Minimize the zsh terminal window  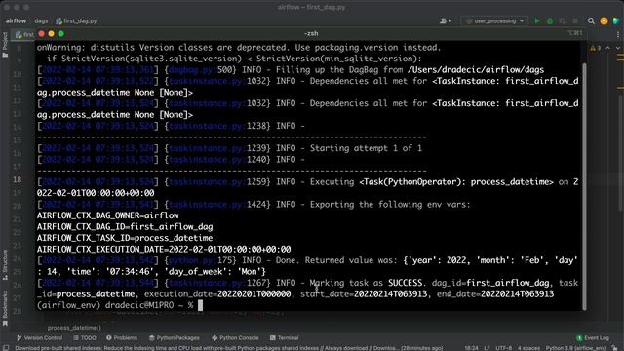click(51, 34)
